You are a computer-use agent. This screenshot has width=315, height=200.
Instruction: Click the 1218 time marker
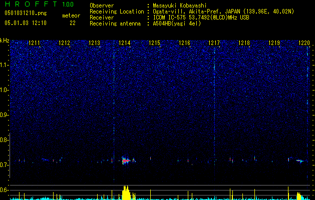(x=244, y=42)
